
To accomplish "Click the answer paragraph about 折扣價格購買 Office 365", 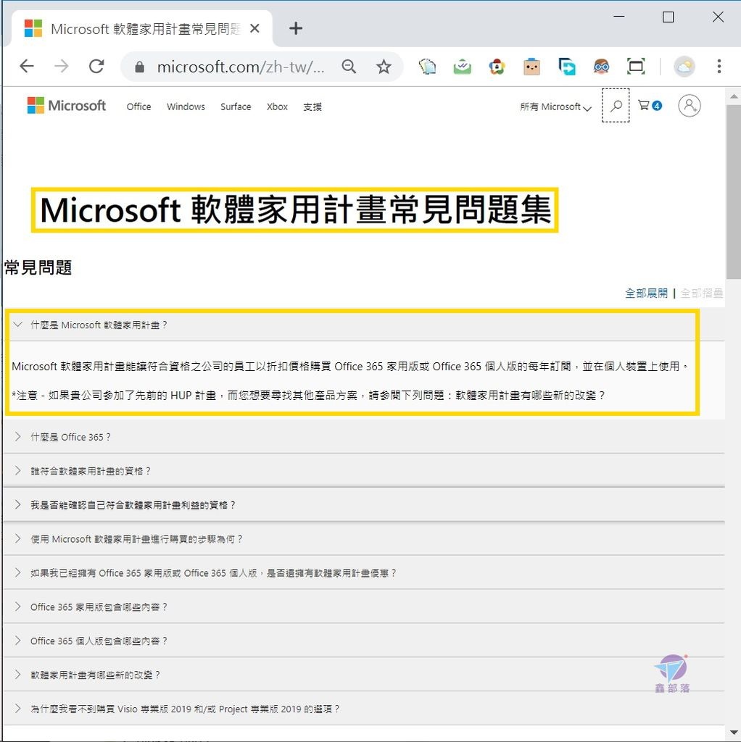I will 349,366.
